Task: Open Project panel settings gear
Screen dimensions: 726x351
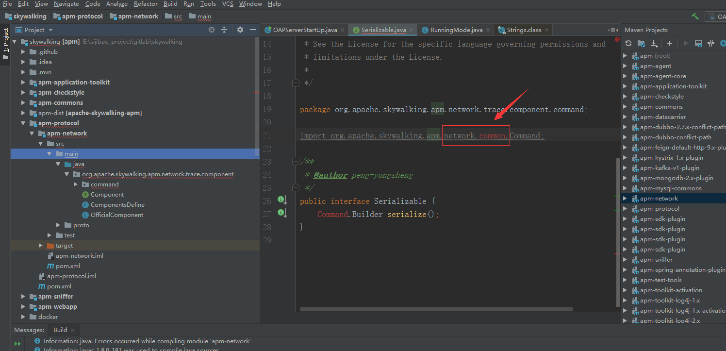Action: tap(240, 30)
